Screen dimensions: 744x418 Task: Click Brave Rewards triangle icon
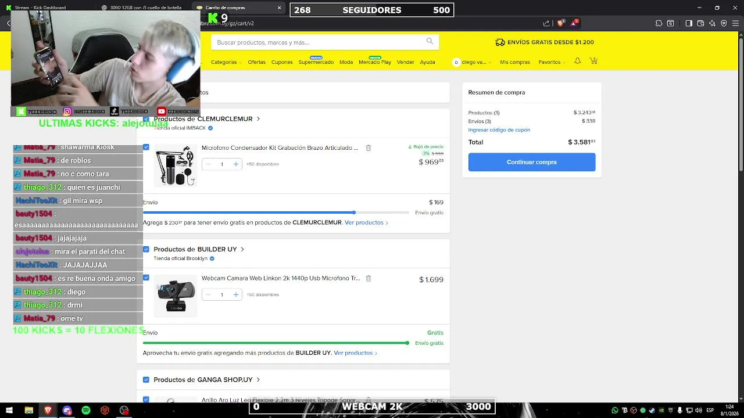(x=574, y=23)
